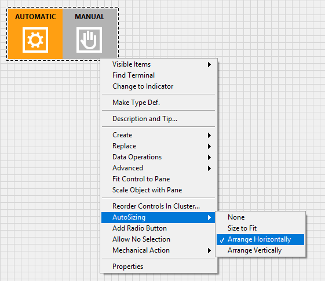Viewport: 325px width, 281px height.
Task: Expand the Create submenu arrow
Action: tap(209, 135)
